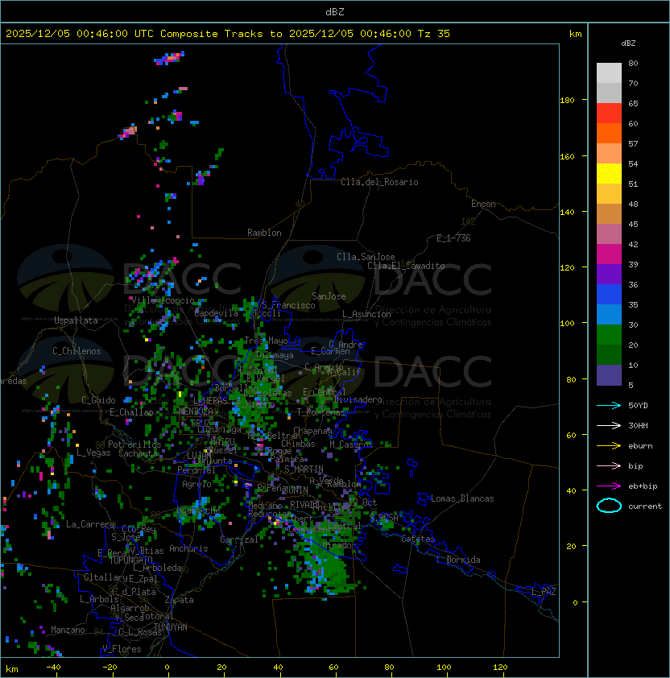
Task: Click the 'L_PAZ' map label
Action: [x=544, y=592]
